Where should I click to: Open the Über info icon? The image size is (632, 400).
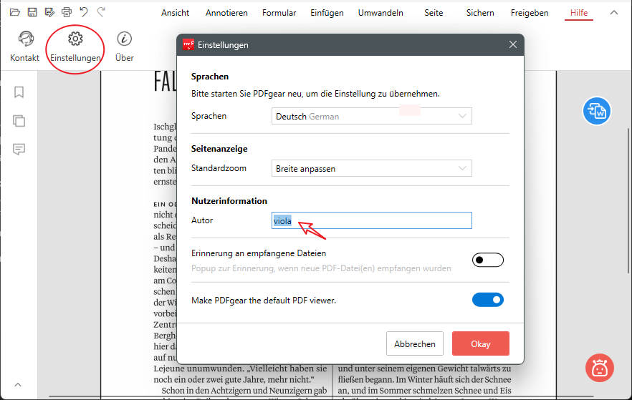click(x=124, y=47)
